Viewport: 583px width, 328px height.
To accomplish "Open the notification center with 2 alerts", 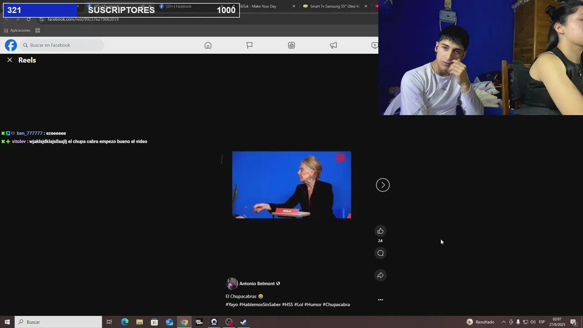I will [573, 322].
